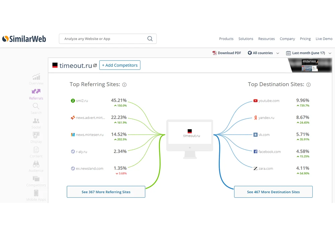Open the Last month (June 17) date dropdown
The image size is (335, 234).
click(309, 53)
